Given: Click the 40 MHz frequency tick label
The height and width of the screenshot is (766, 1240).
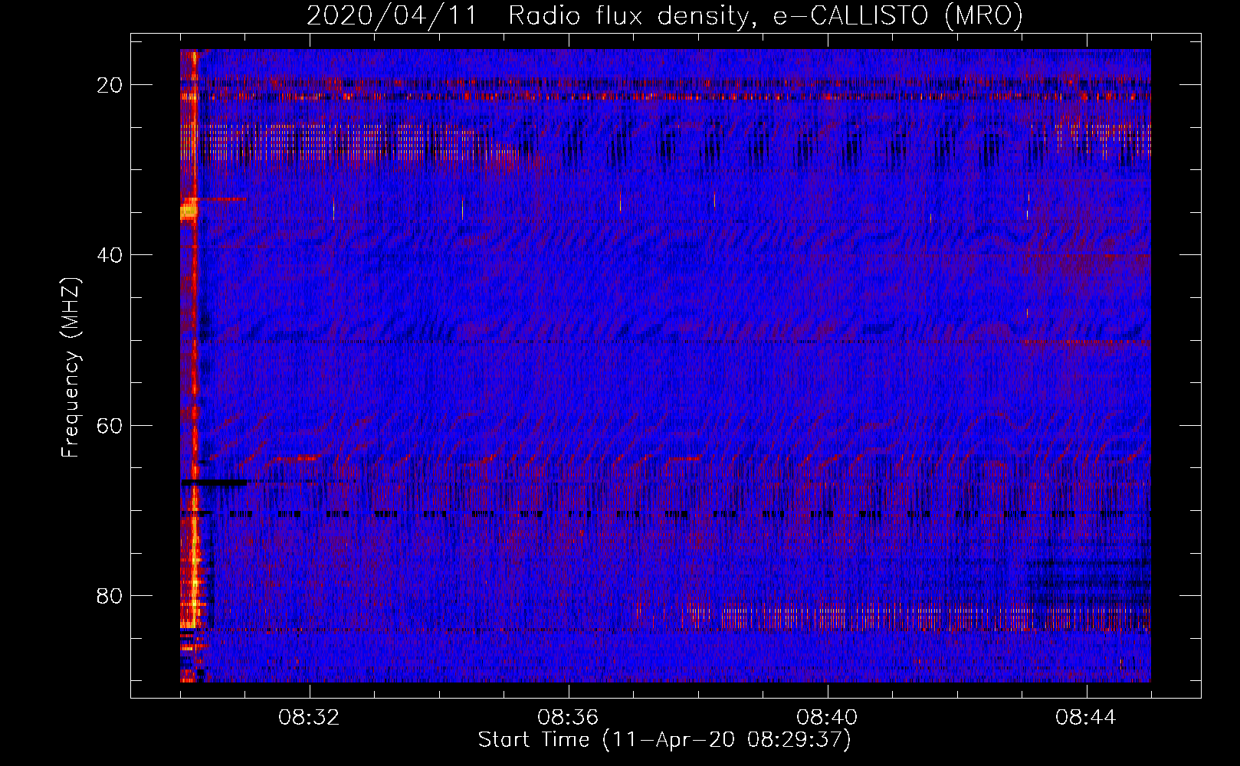Looking at the screenshot, I should click(x=110, y=255).
